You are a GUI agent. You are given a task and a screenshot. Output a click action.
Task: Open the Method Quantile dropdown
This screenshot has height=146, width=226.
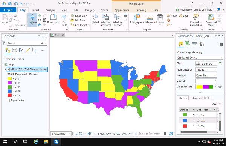click(206, 75)
